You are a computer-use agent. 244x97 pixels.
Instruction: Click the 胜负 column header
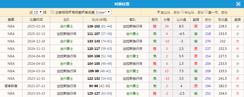click(155, 20)
